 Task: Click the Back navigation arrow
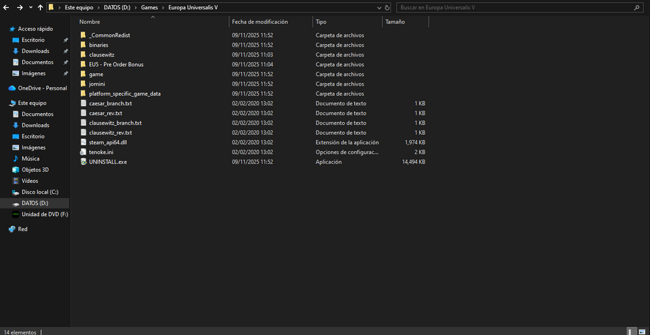coord(6,8)
